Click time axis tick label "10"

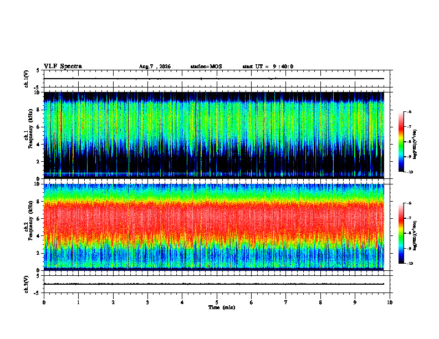[390, 302]
